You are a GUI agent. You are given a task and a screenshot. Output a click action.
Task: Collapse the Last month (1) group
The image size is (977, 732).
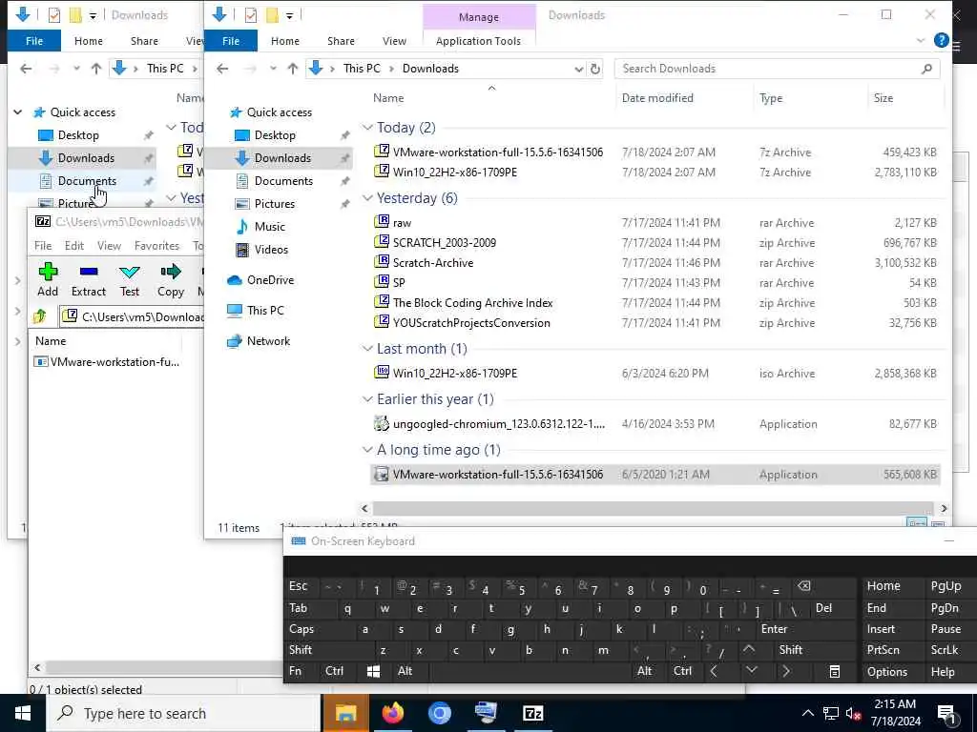point(367,349)
